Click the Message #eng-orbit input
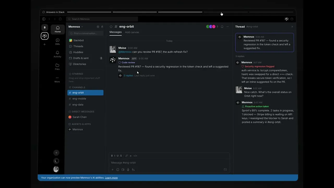This screenshot has height=188, width=334. coord(169,163)
